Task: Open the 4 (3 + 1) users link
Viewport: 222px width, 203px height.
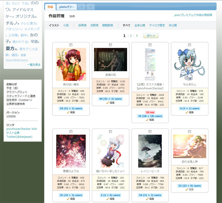Action: coord(190,109)
